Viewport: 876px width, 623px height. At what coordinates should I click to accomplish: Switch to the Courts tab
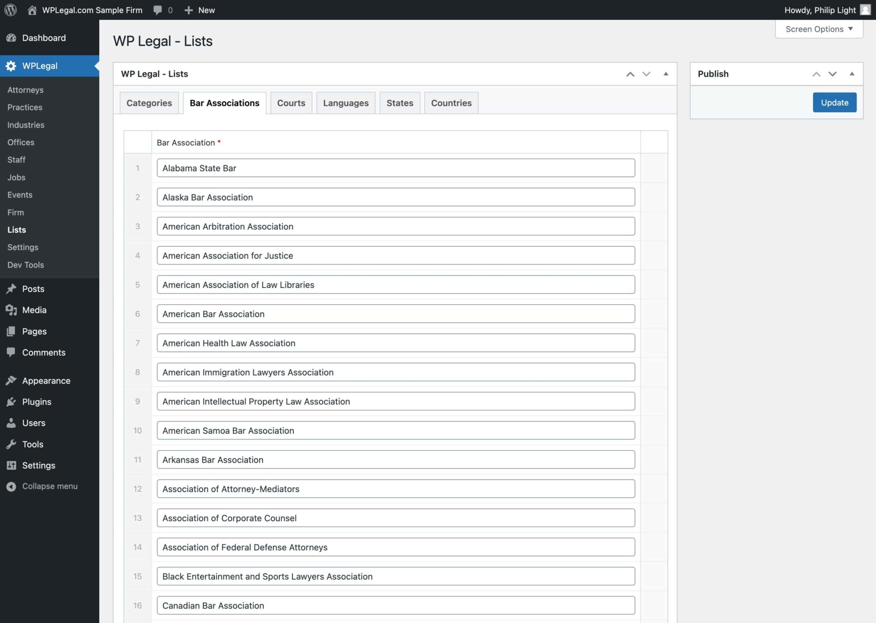click(x=291, y=103)
